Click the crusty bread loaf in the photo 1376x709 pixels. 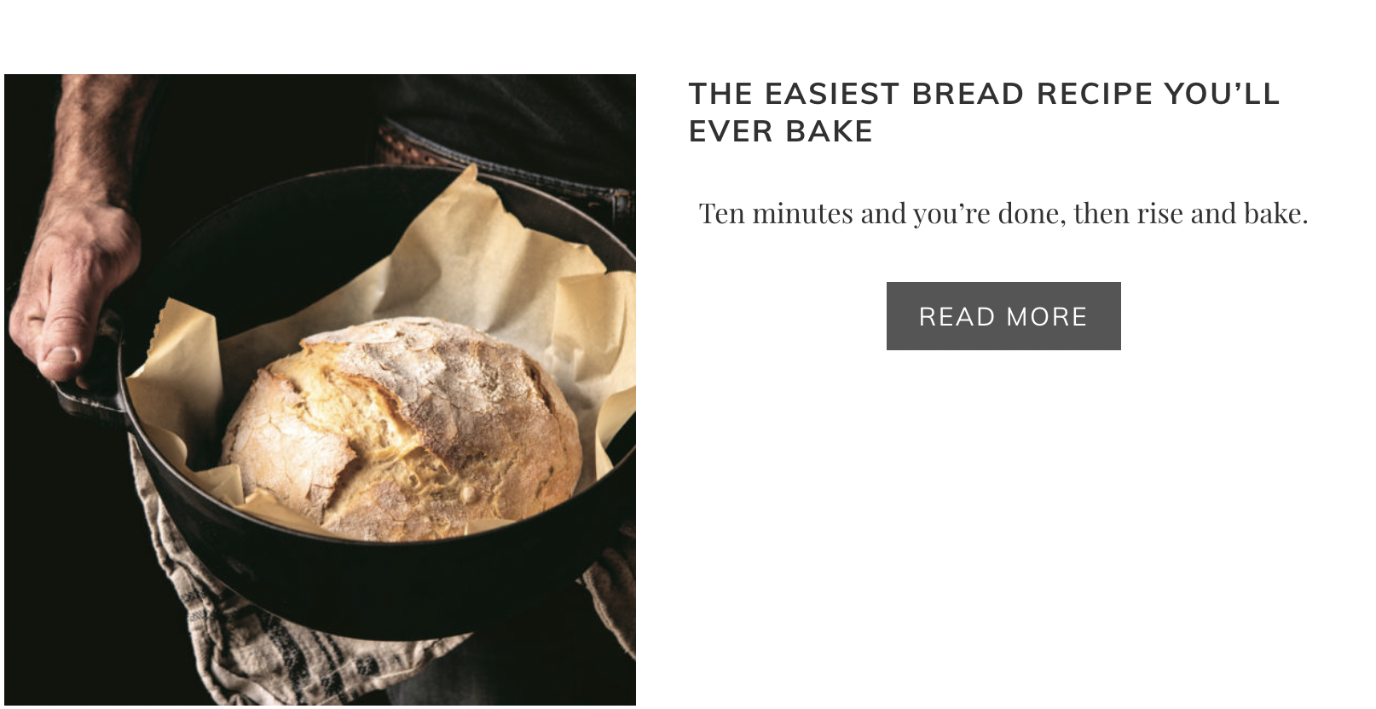point(401,429)
